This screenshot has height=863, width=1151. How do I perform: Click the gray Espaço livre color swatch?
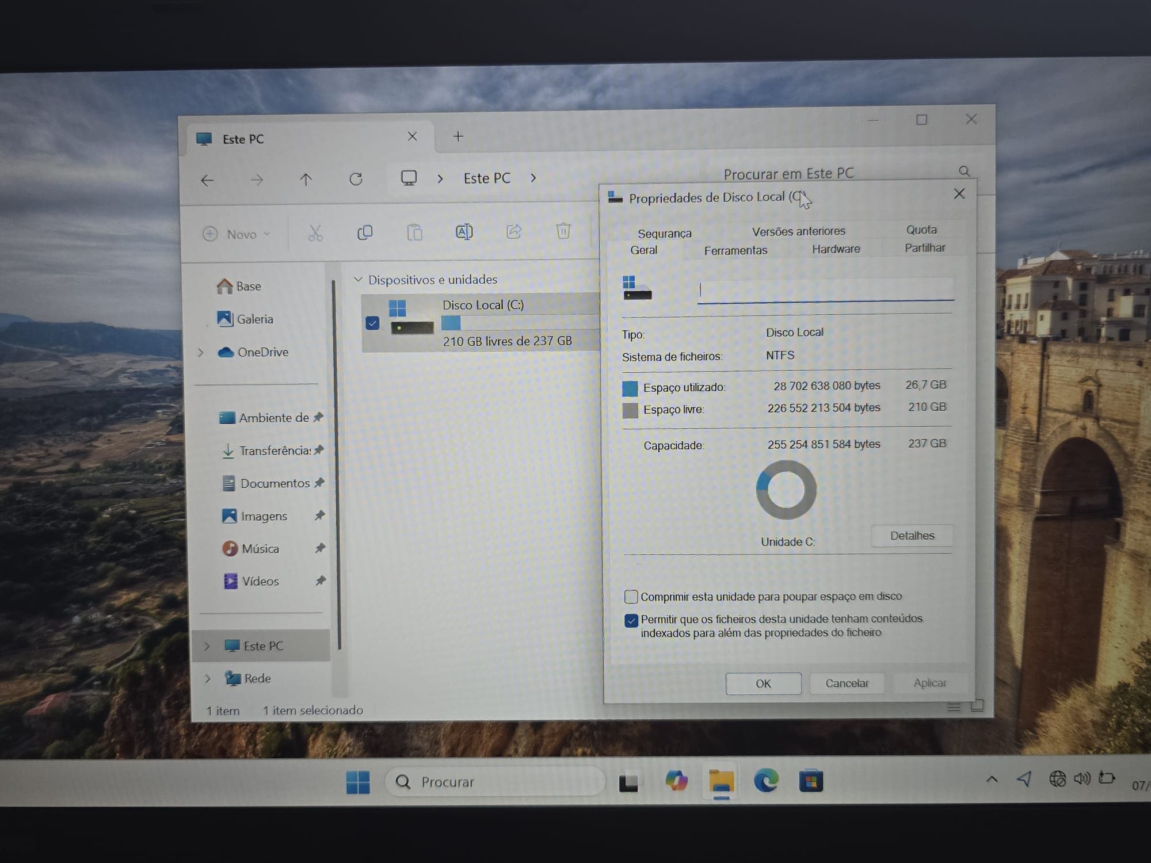(x=630, y=410)
